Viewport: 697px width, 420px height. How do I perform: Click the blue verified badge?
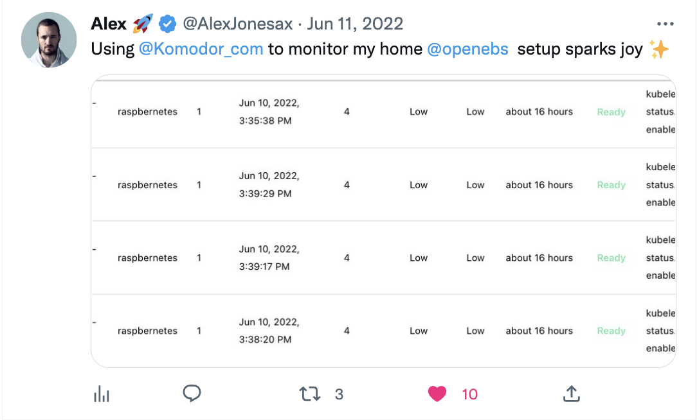pyautogui.click(x=168, y=24)
